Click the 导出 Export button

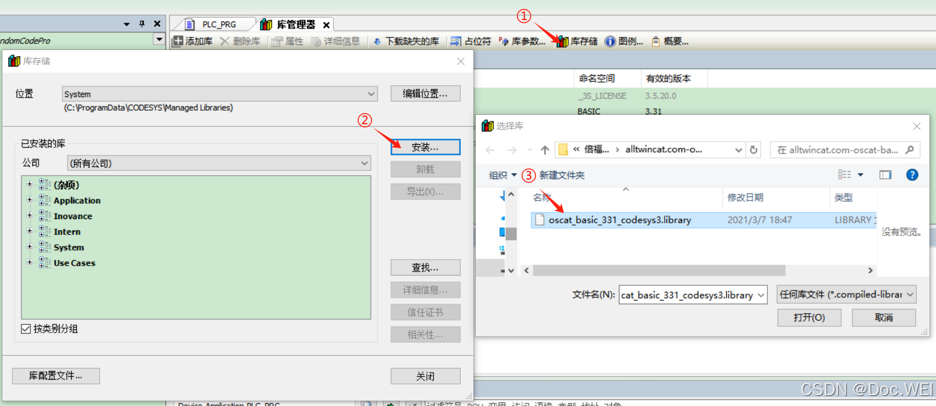[426, 192]
